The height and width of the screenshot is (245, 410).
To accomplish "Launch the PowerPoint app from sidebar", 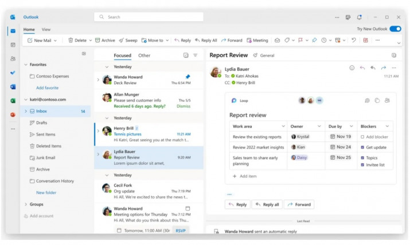I will coord(13,115).
